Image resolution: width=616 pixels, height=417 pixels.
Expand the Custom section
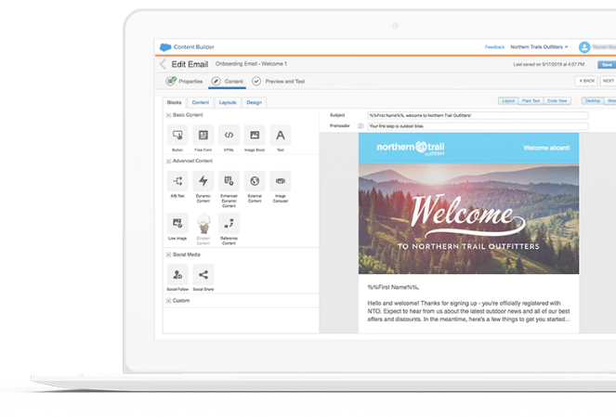pyautogui.click(x=168, y=300)
